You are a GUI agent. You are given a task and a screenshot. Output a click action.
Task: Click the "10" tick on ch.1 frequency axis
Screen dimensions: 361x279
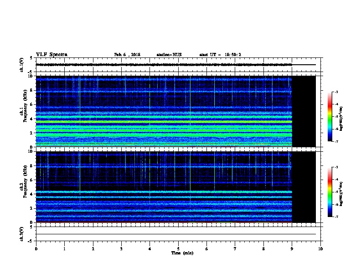point(31,76)
